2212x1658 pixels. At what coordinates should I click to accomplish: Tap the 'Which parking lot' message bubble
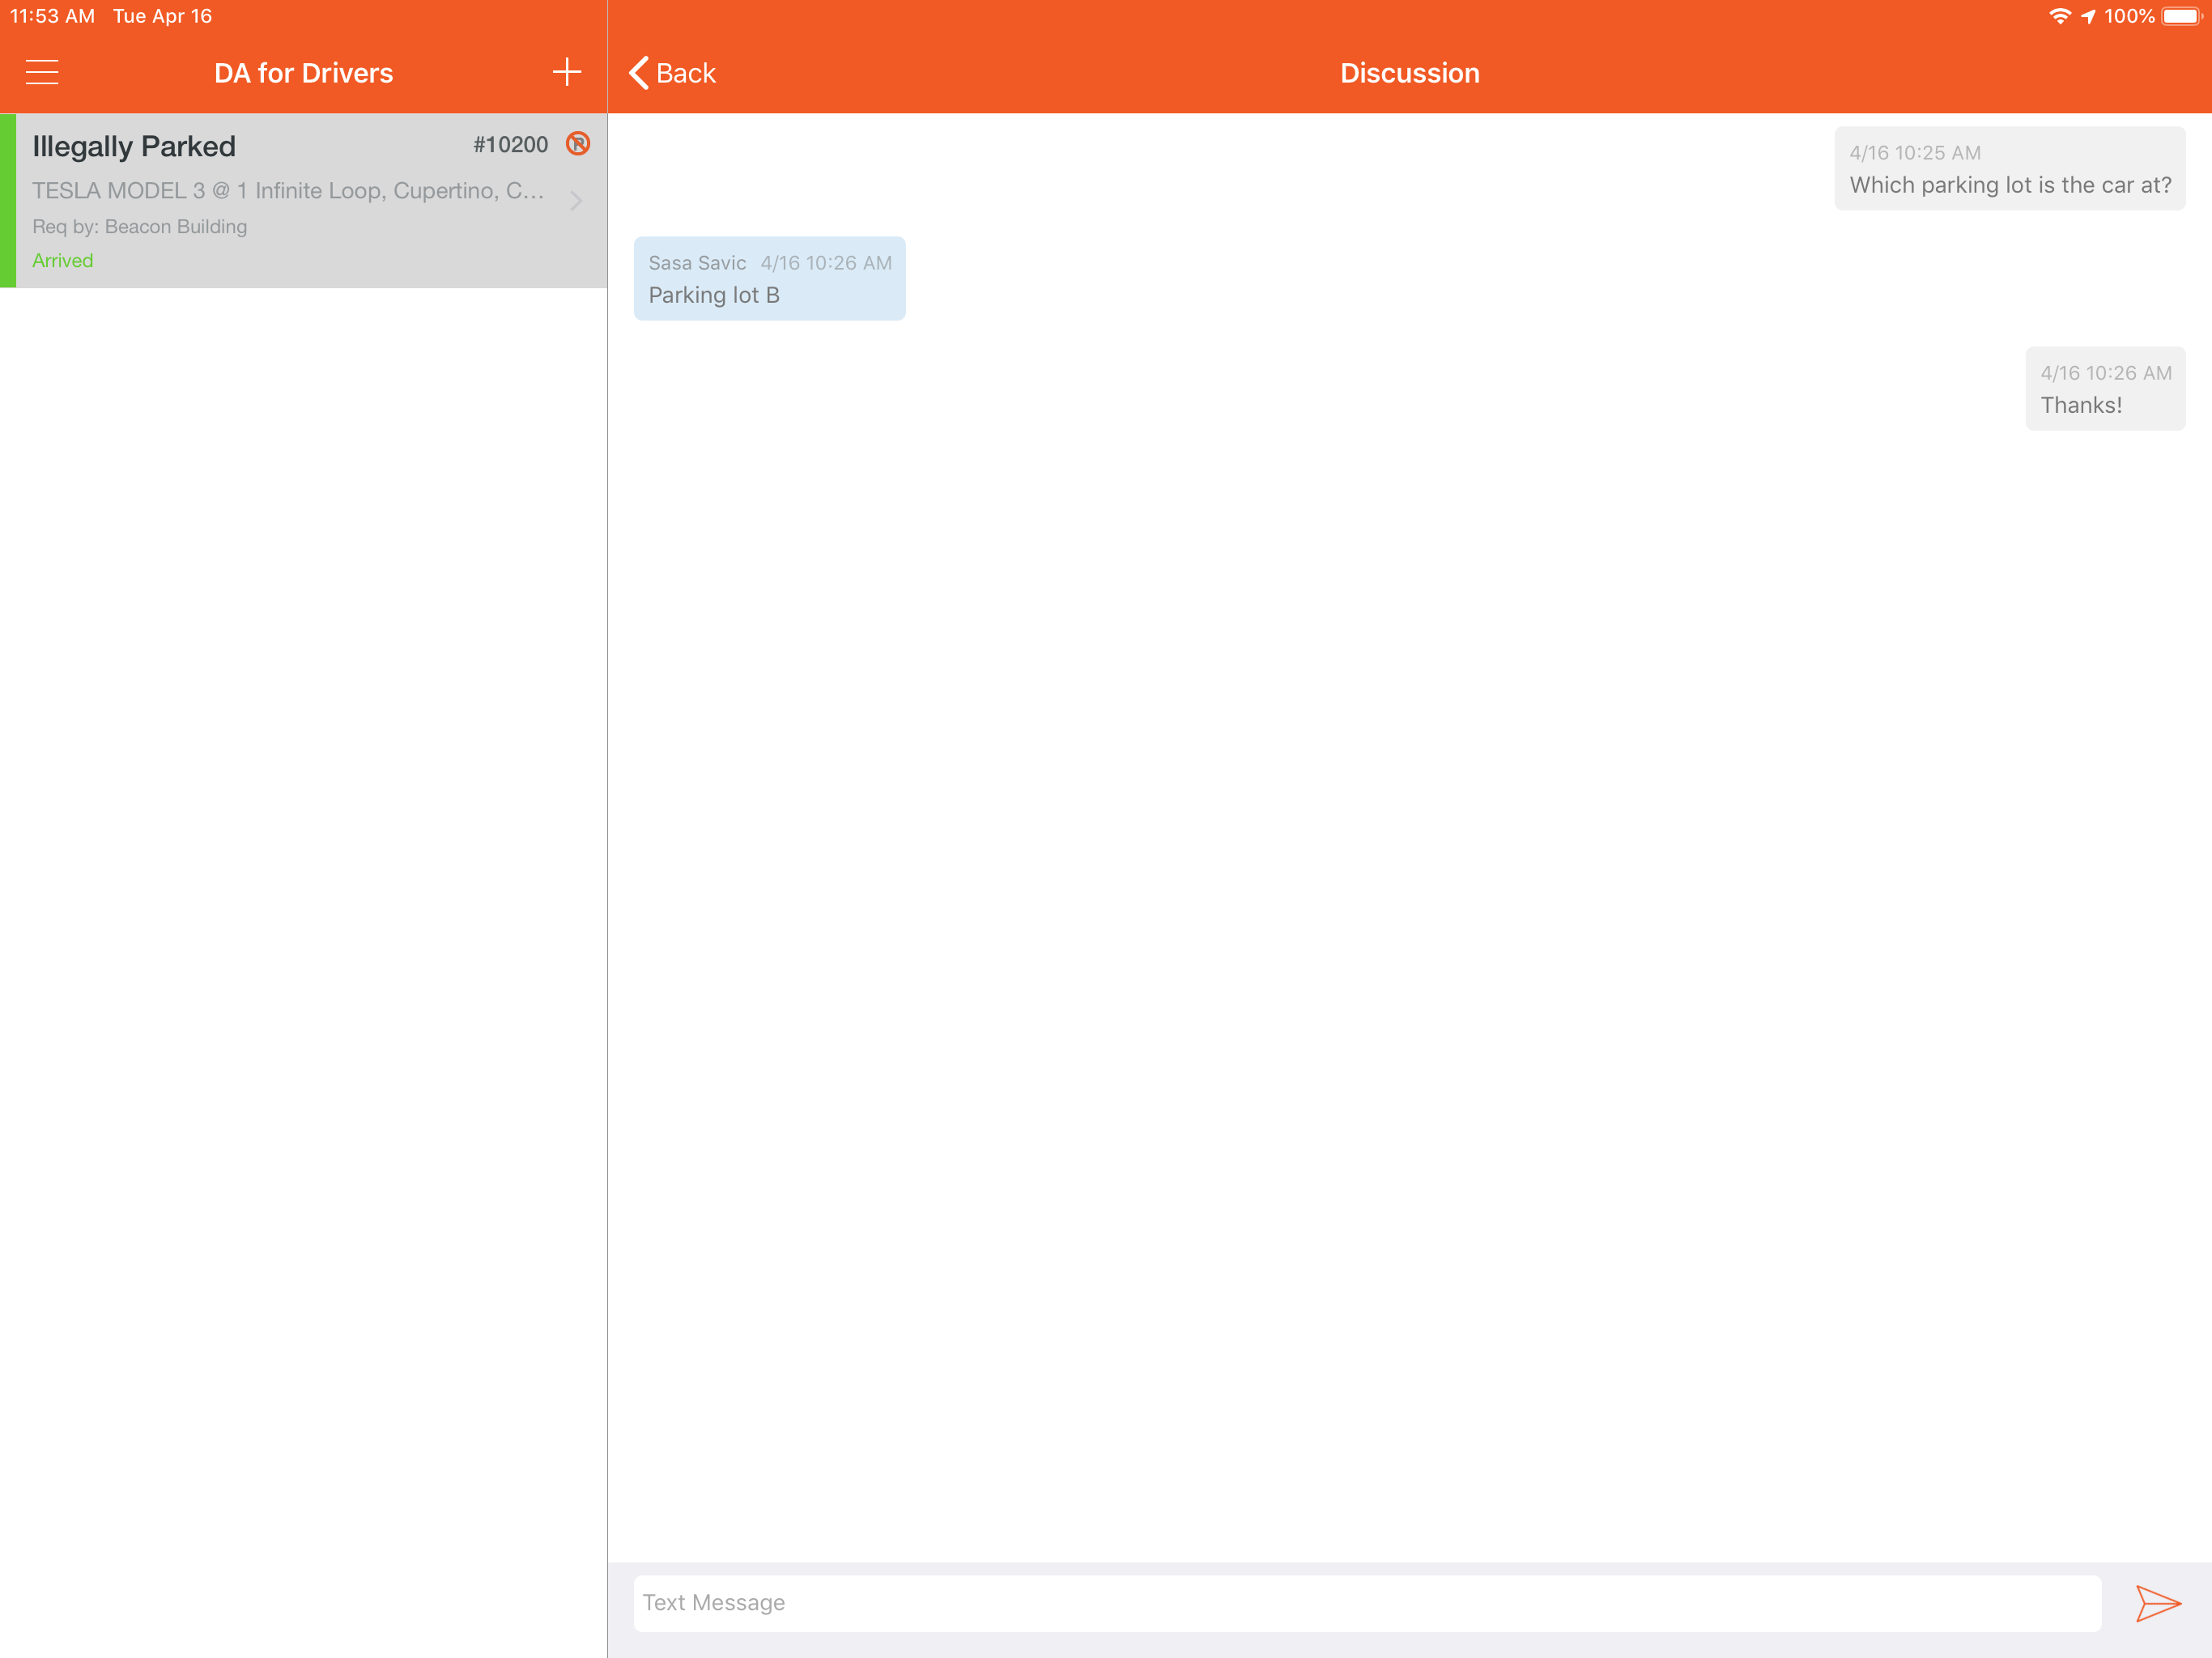2009,169
